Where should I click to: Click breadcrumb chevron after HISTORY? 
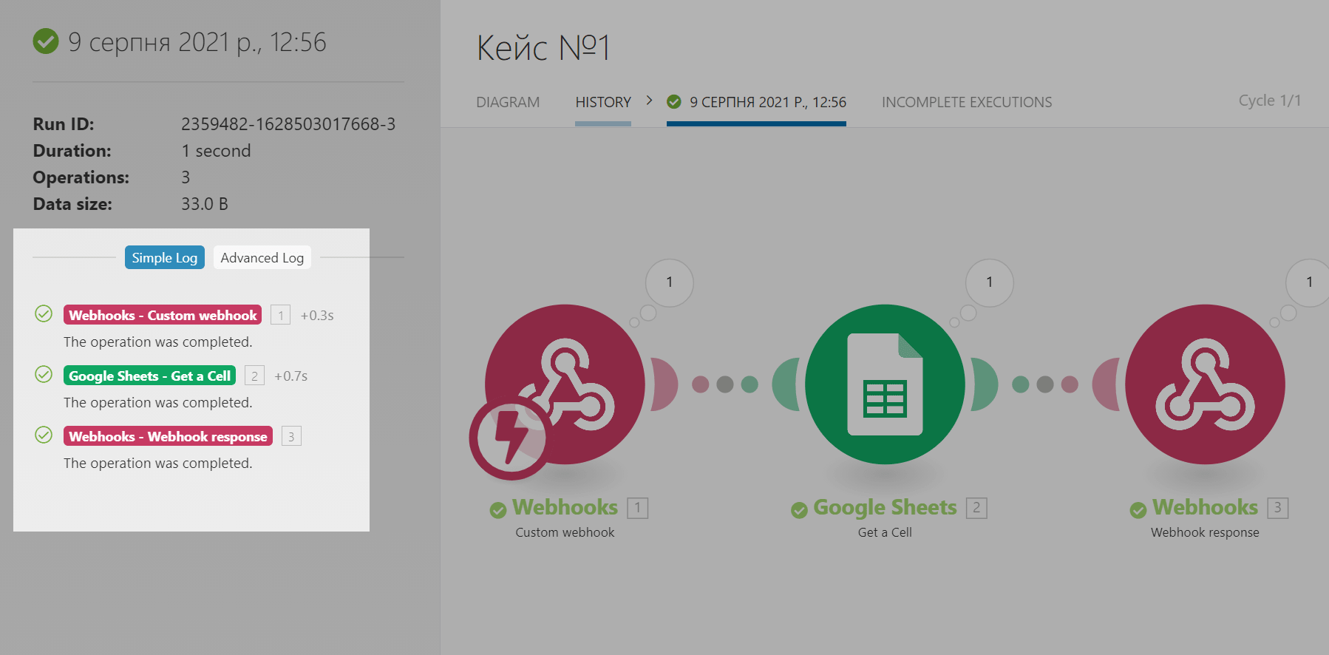click(649, 101)
